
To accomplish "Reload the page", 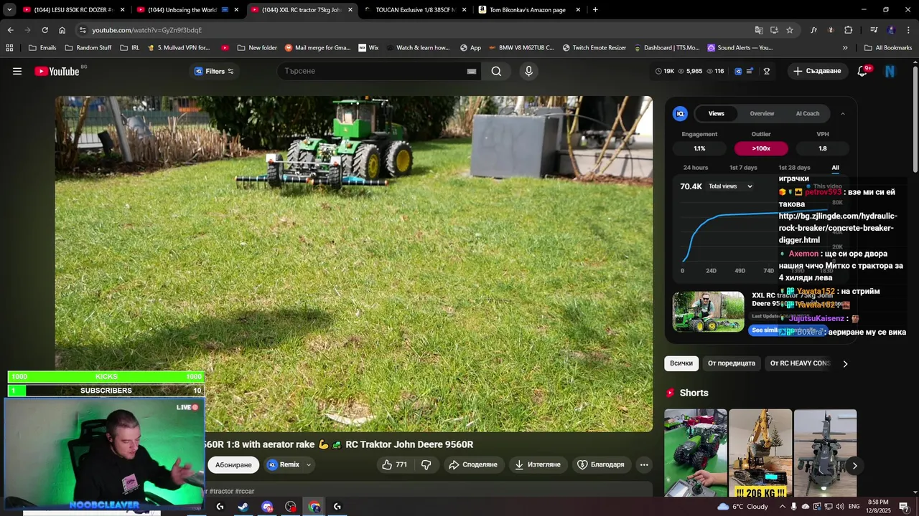I will click(x=45, y=30).
